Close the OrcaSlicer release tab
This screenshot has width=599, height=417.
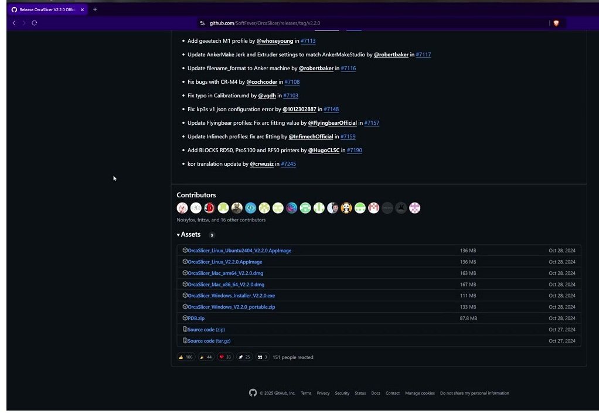coord(82,9)
